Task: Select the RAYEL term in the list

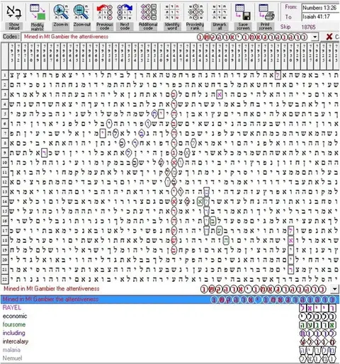Action: 12,307
